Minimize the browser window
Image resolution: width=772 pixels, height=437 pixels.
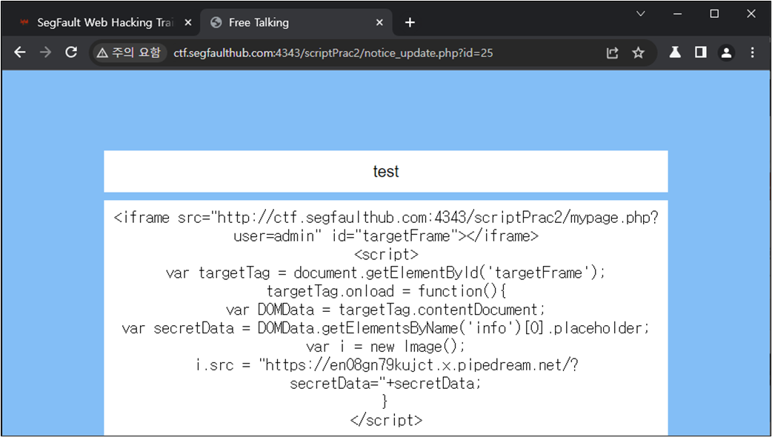[x=677, y=14]
